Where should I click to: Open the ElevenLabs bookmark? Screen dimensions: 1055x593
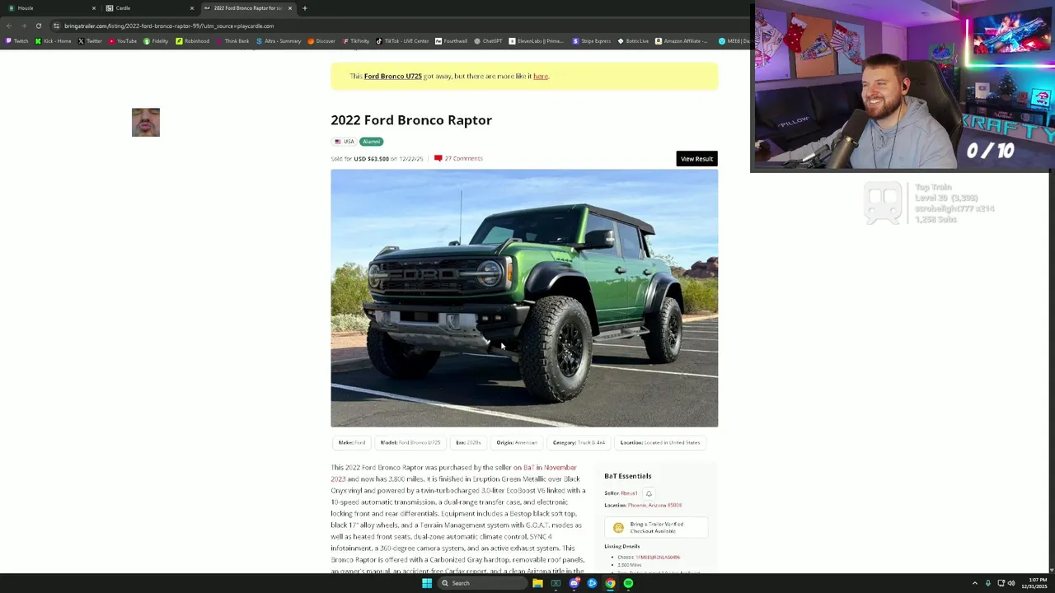(x=536, y=41)
